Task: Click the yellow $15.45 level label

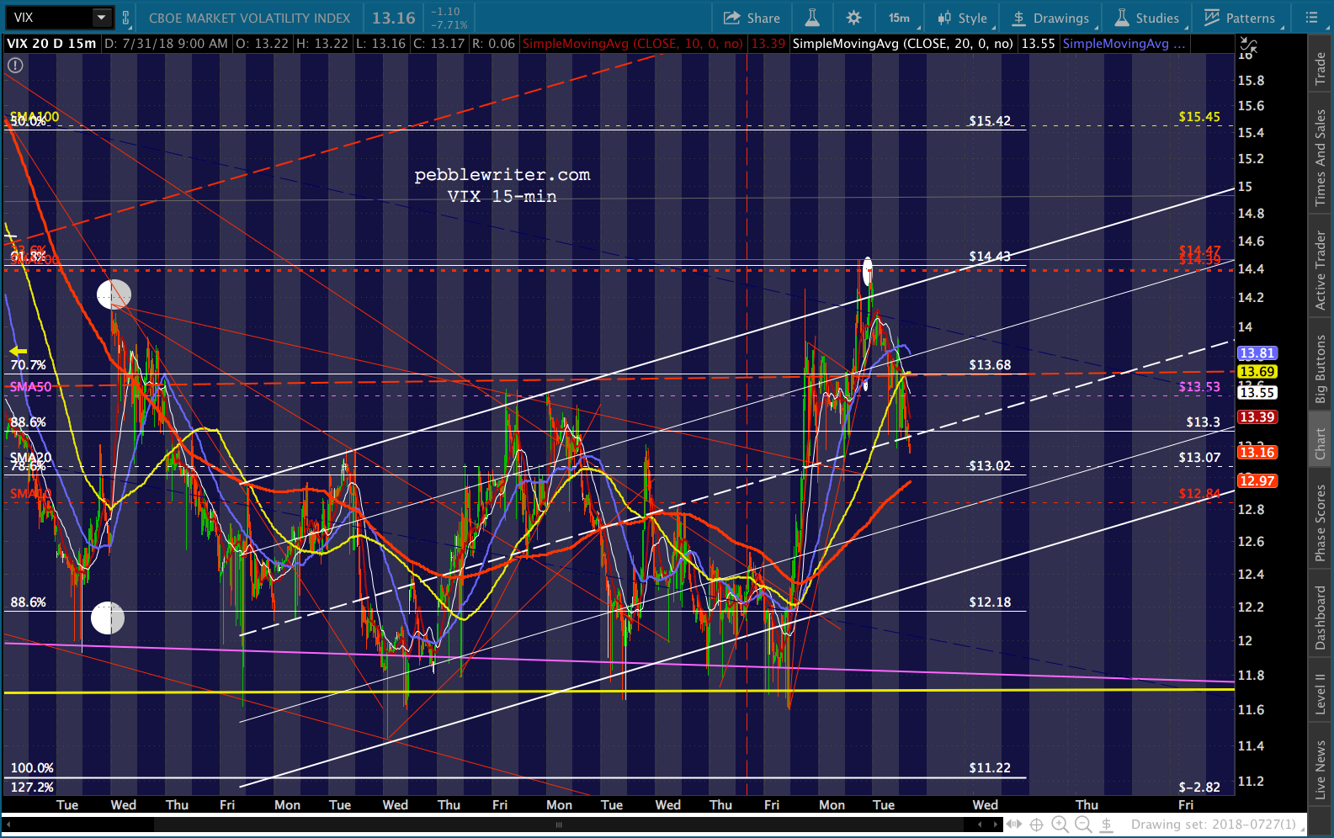Action: click(x=1199, y=117)
